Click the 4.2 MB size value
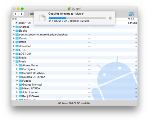 point(132,23)
